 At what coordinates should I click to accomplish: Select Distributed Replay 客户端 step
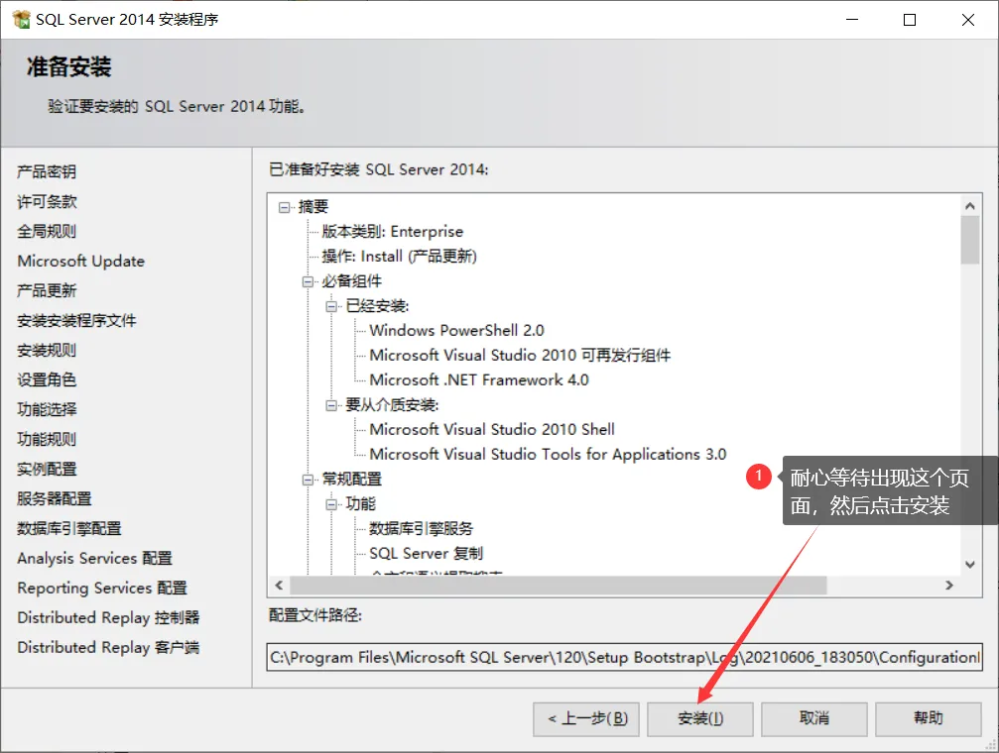click(x=108, y=647)
